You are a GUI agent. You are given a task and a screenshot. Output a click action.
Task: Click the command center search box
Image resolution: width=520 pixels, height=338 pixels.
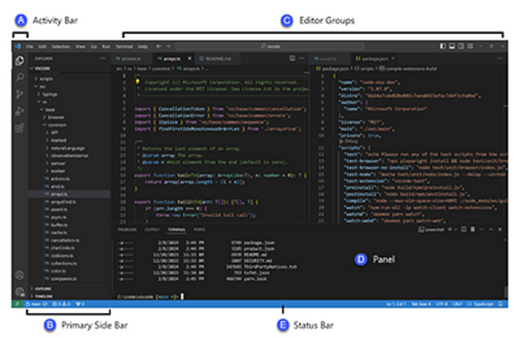click(x=270, y=47)
